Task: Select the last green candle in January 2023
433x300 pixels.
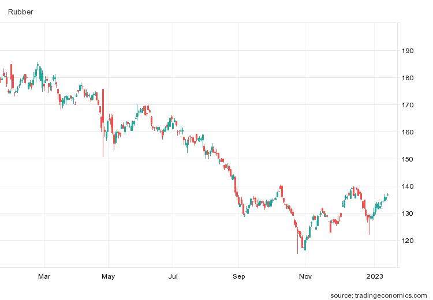Action: click(387, 195)
